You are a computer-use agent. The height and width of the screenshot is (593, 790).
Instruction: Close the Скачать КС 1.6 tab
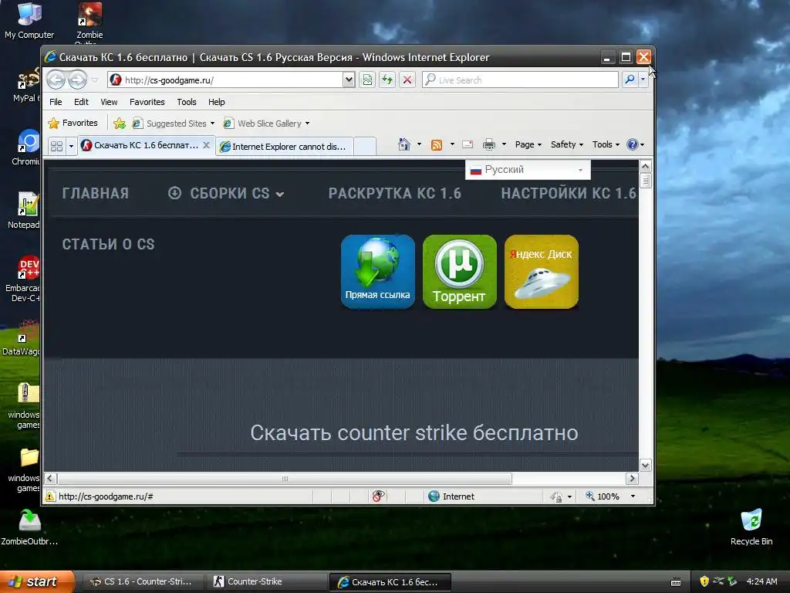(x=206, y=145)
